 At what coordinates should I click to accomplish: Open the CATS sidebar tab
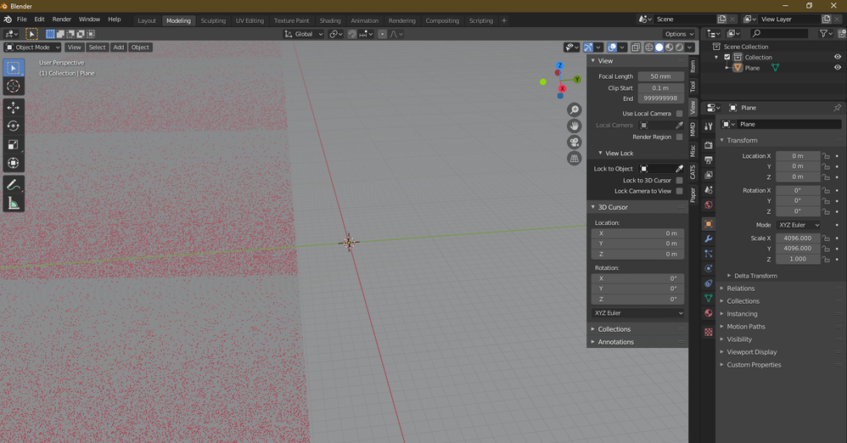pyautogui.click(x=693, y=172)
